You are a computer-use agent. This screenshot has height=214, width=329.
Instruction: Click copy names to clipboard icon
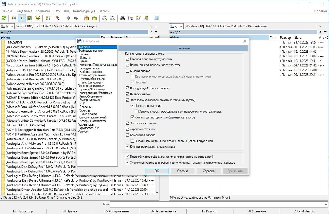[146, 18]
